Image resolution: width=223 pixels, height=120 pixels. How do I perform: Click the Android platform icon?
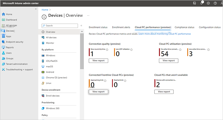pos(43,72)
